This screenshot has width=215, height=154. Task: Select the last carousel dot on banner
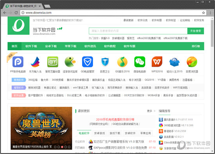(69, 147)
